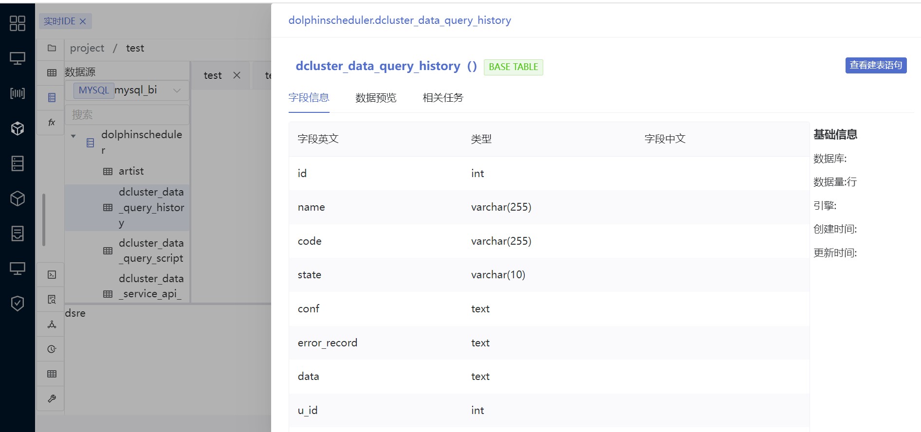Viewport: 921px width, 432px height.
Task: Collapse the dolphinscheduler database tree node
Action: coord(73,136)
